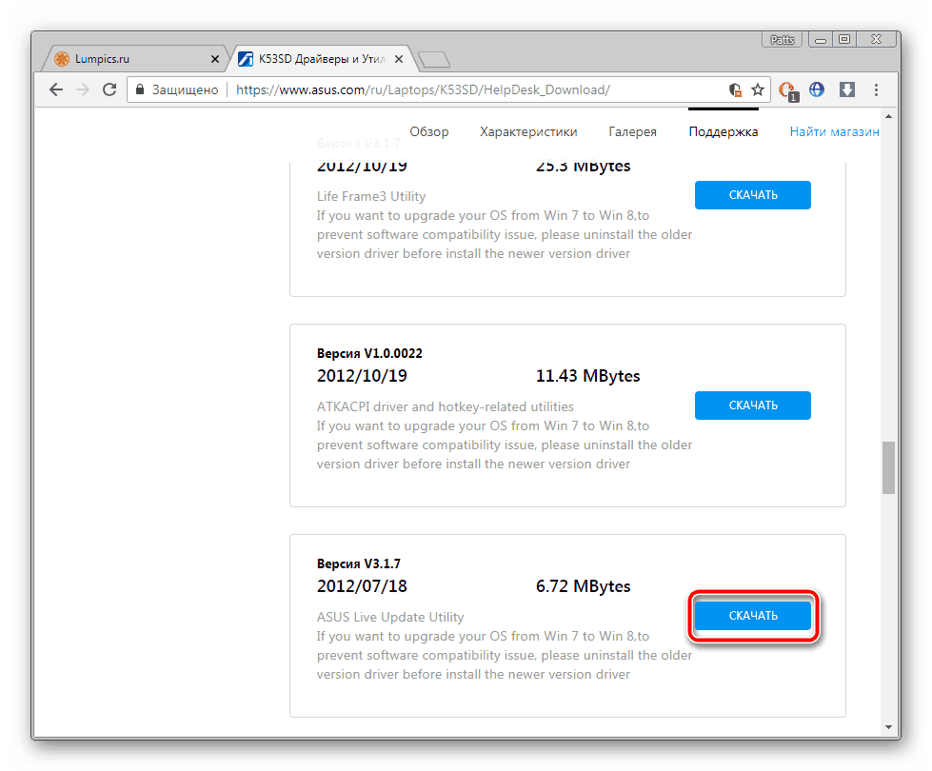Open the orange extension with badge 1
The height and width of the screenshot is (771, 932).
point(787,89)
